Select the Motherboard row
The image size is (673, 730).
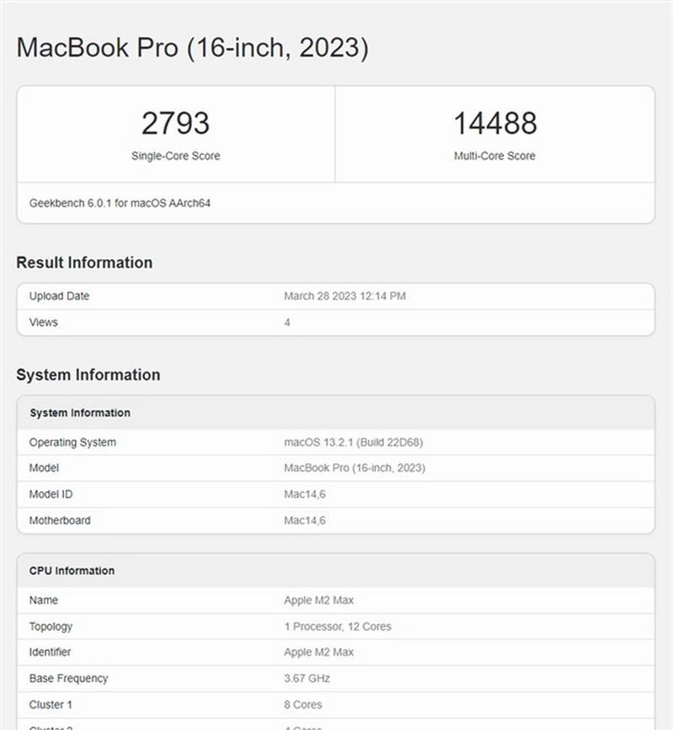pos(336,521)
